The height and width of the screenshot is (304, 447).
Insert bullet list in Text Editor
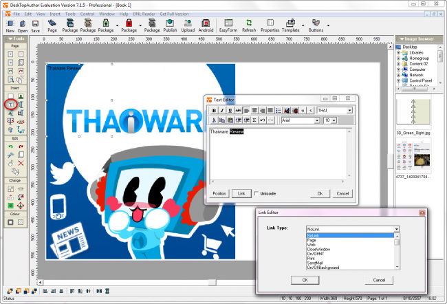(279, 110)
